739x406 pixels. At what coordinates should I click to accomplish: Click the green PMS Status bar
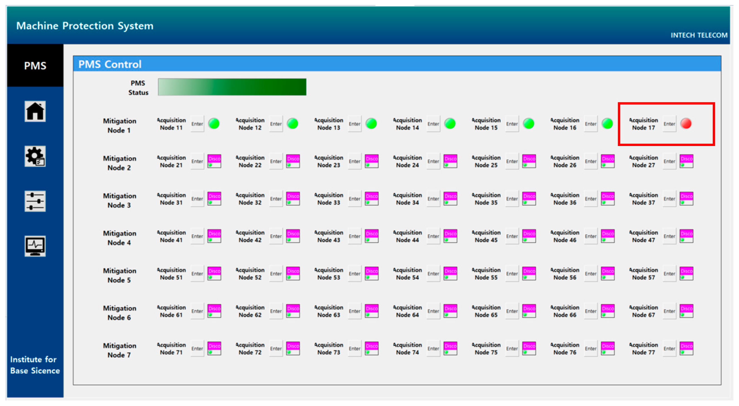(x=232, y=87)
